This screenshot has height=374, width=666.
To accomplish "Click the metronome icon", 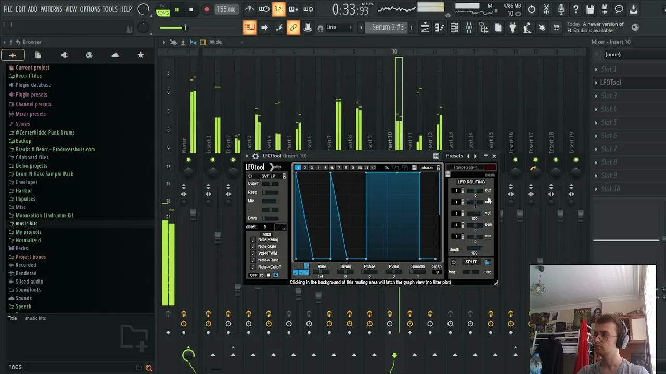I will [250, 9].
